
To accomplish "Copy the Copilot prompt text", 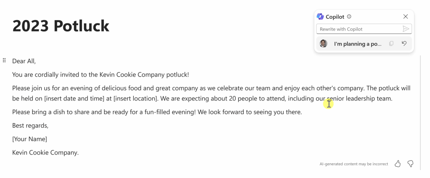I will pos(391,44).
